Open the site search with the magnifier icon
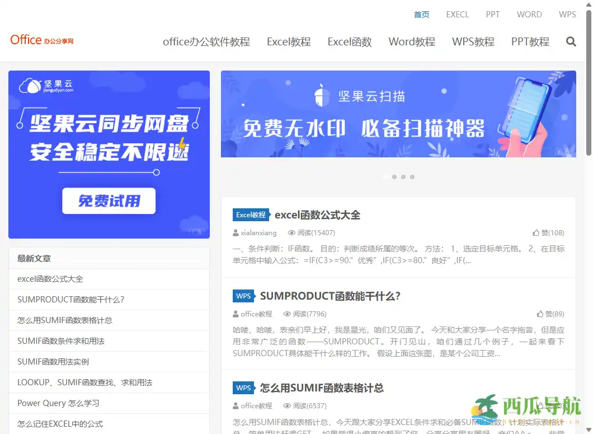This screenshot has width=593, height=434. (571, 41)
